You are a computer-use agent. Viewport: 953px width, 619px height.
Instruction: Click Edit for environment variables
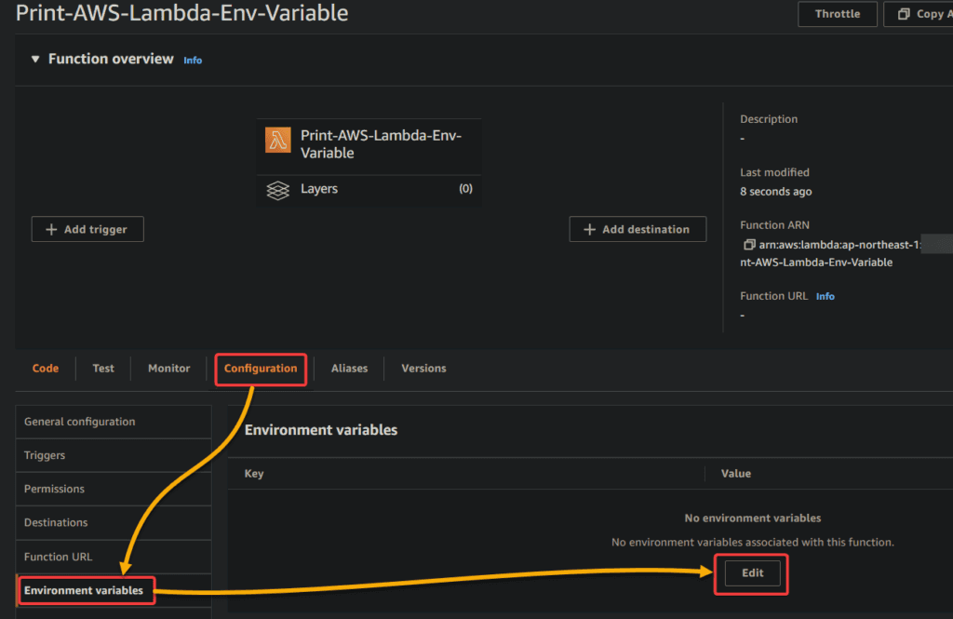pos(752,573)
